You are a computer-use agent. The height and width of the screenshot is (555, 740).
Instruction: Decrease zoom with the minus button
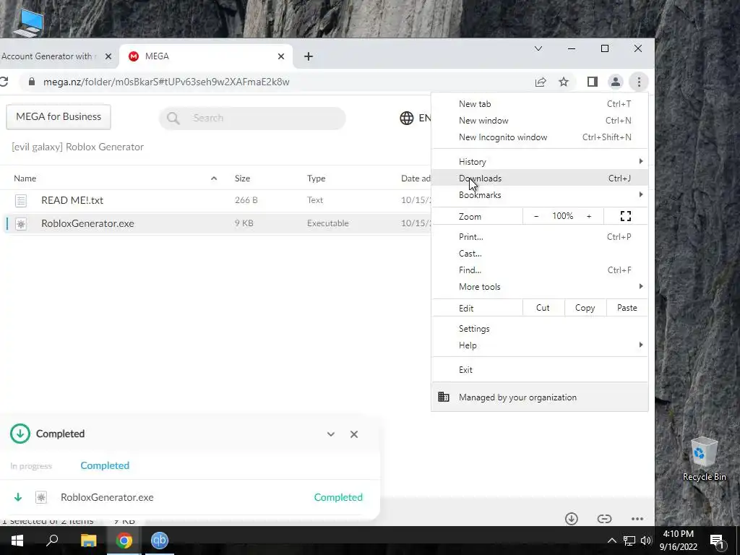pyautogui.click(x=536, y=216)
